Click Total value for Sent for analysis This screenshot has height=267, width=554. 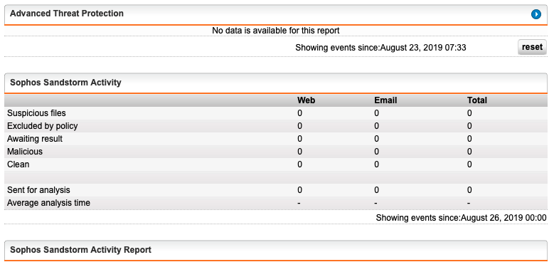click(469, 190)
